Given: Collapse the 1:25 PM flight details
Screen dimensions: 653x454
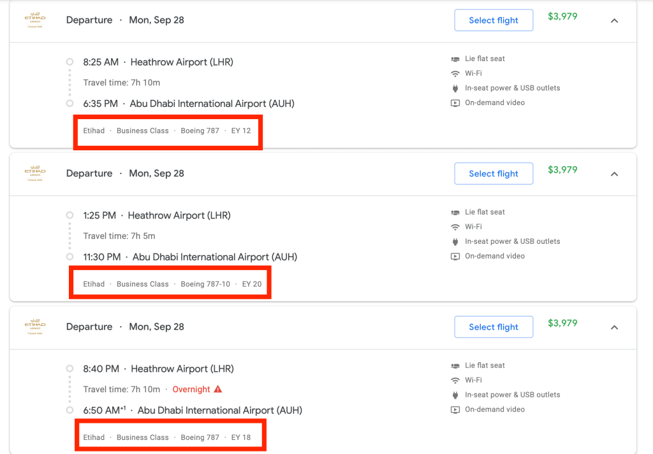Looking at the screenshot, I should click(x=614, y=174).
